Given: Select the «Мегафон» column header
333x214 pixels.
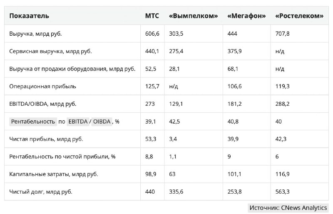Looking at the screenshot, I should [x=246, y=16].
